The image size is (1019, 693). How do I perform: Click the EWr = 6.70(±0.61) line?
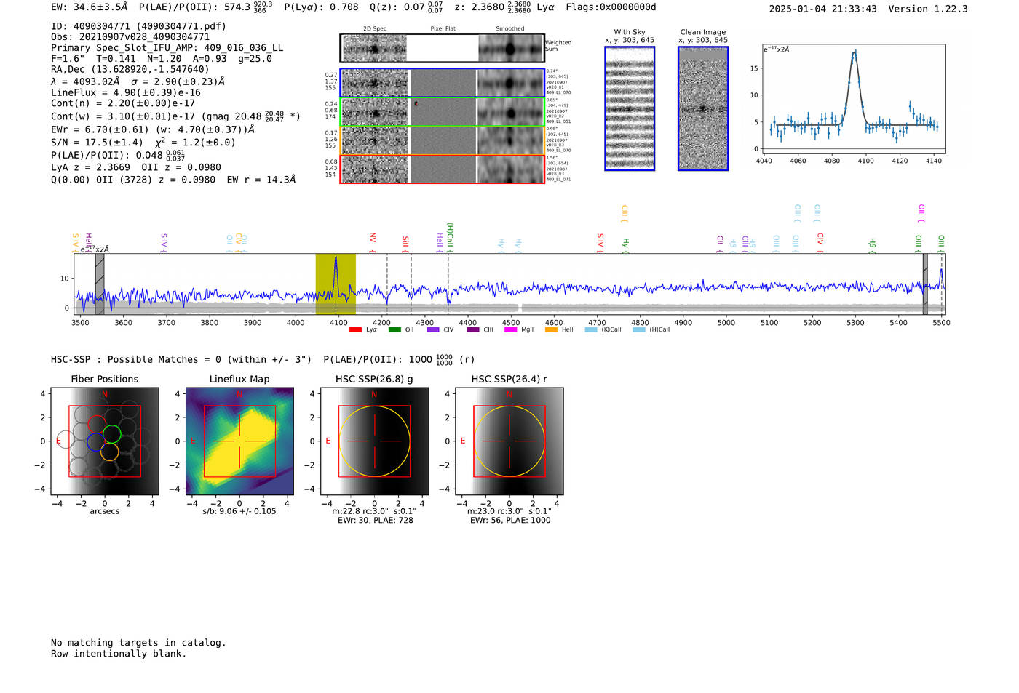[153, 129]
